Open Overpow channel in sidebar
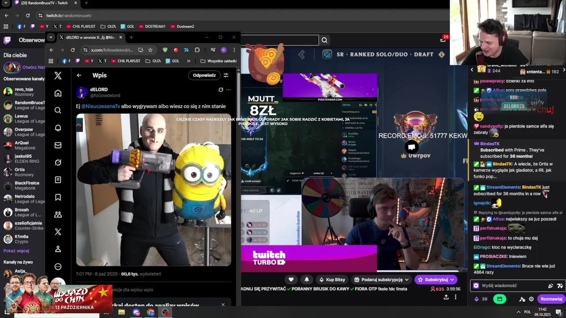This screenshot has height=318, width=566. 23,132
